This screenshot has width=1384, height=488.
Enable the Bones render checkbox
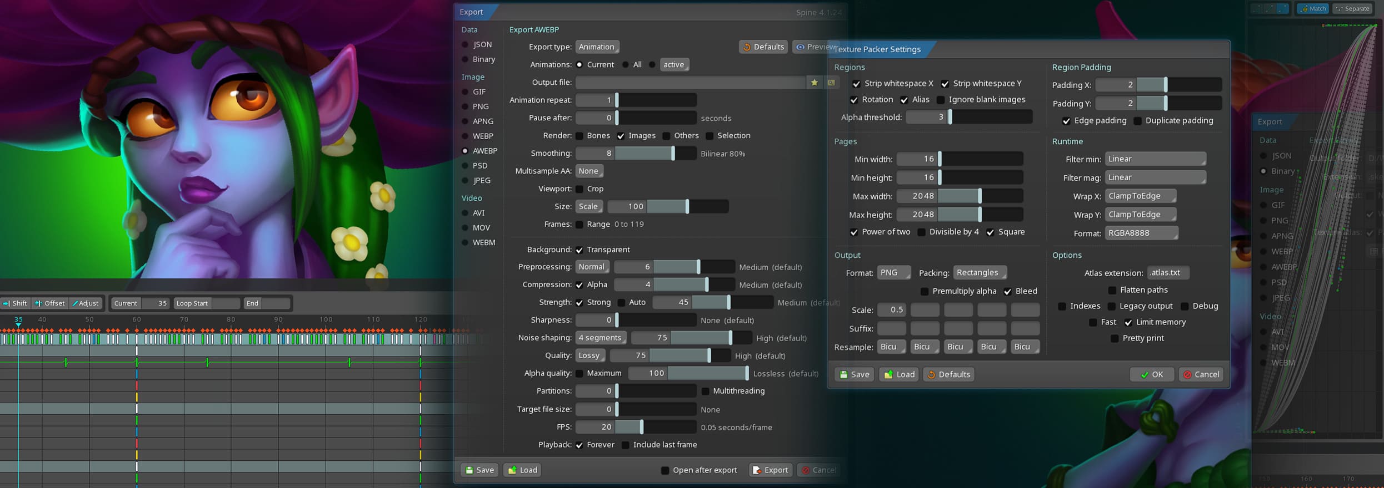coord(579,136)
